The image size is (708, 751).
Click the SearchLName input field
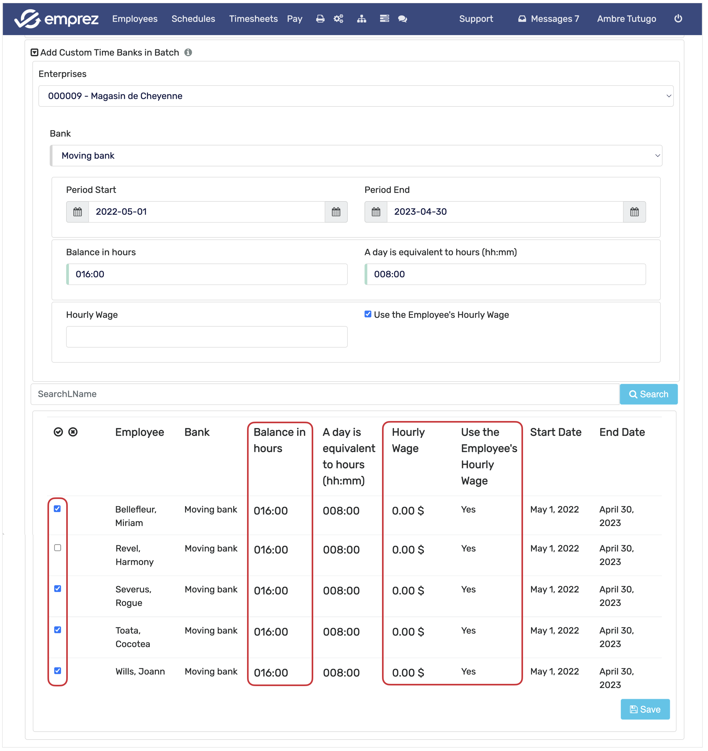tap(325, 394)
